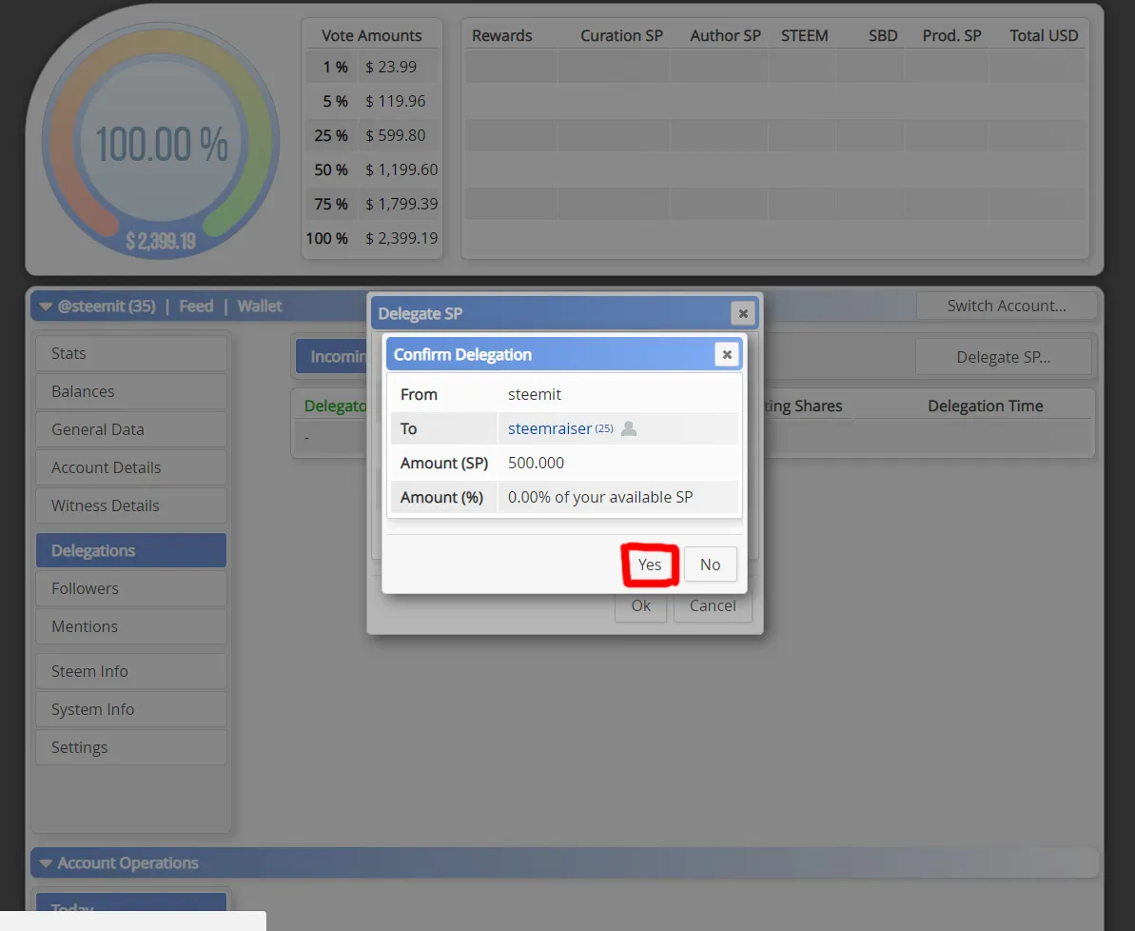The height and width of the screenshot is (931, 1135).
Task: Click the 25 % vote amount row
Action: [372, 135]
